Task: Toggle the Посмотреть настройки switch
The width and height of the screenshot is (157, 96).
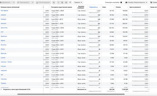Action: point(122,2)
